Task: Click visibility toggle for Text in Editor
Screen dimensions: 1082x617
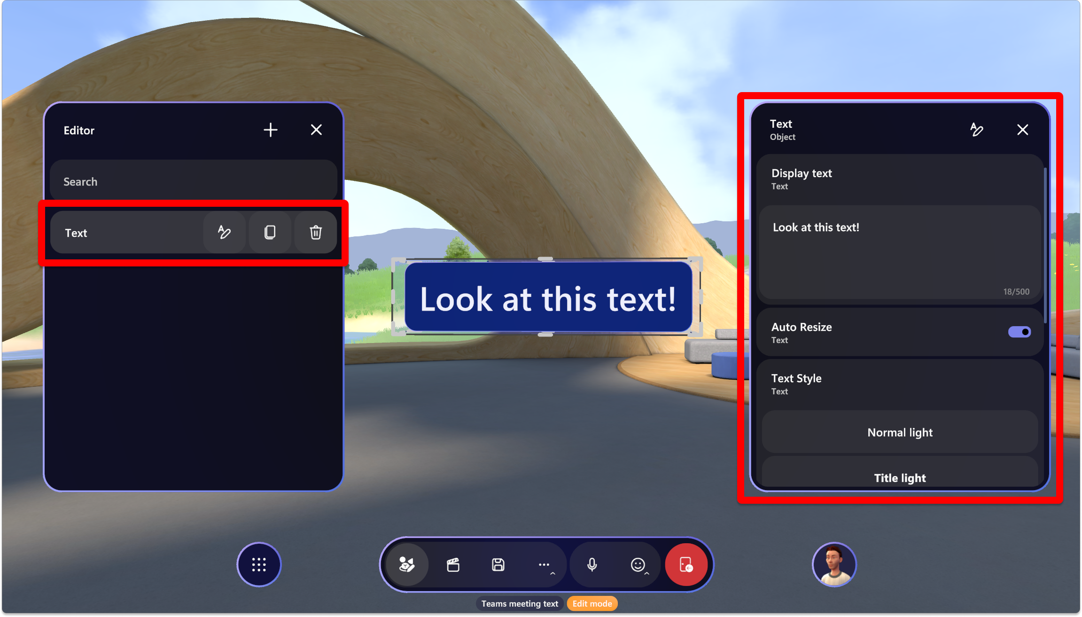Action: [270, 232]
